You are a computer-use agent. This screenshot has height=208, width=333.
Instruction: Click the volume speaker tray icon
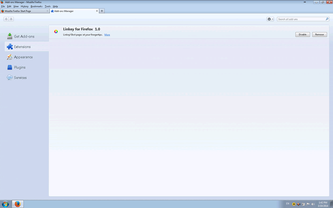click(x=313, y=204)
